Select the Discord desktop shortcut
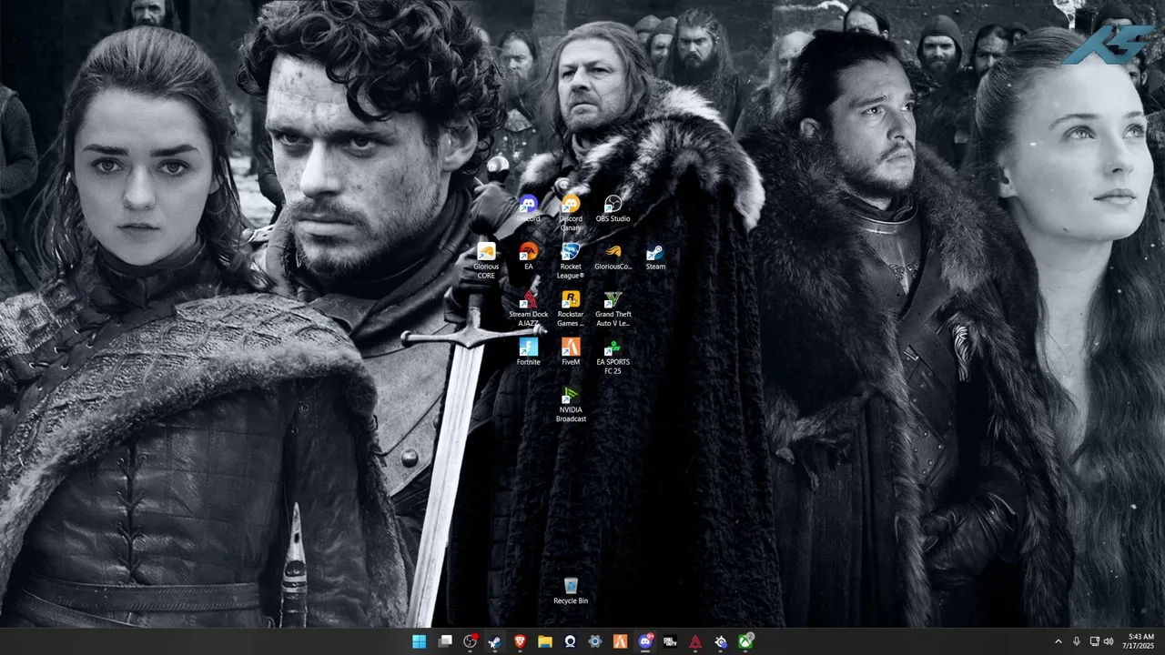 [x=529, y=208]
